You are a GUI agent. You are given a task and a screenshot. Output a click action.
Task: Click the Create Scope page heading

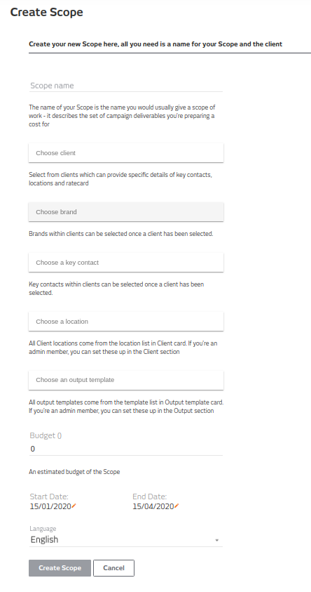point(47,12)
